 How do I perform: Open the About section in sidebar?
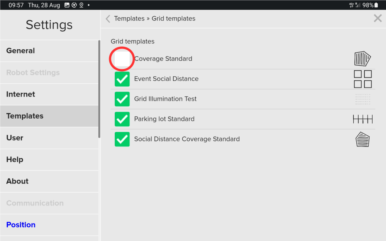17,181
